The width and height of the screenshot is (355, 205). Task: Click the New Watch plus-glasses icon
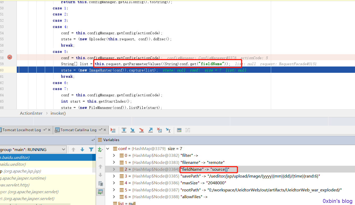pyautogui.click(x=100, y=149)
